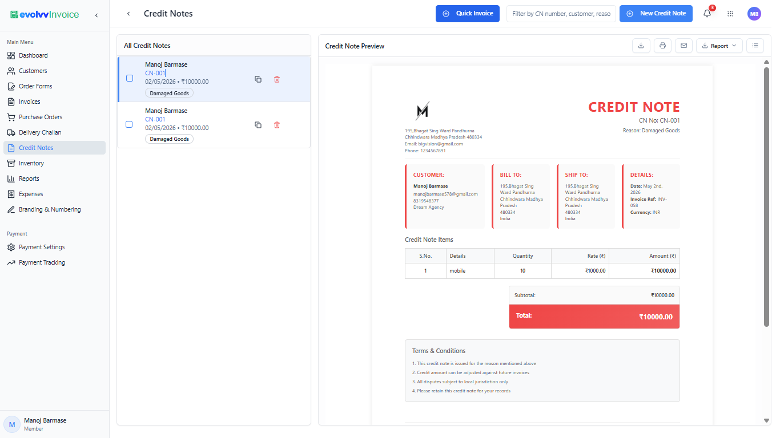
Task: Click the 'Reason: Damaged Goods' text in the preview
Action: coord(652,131)
